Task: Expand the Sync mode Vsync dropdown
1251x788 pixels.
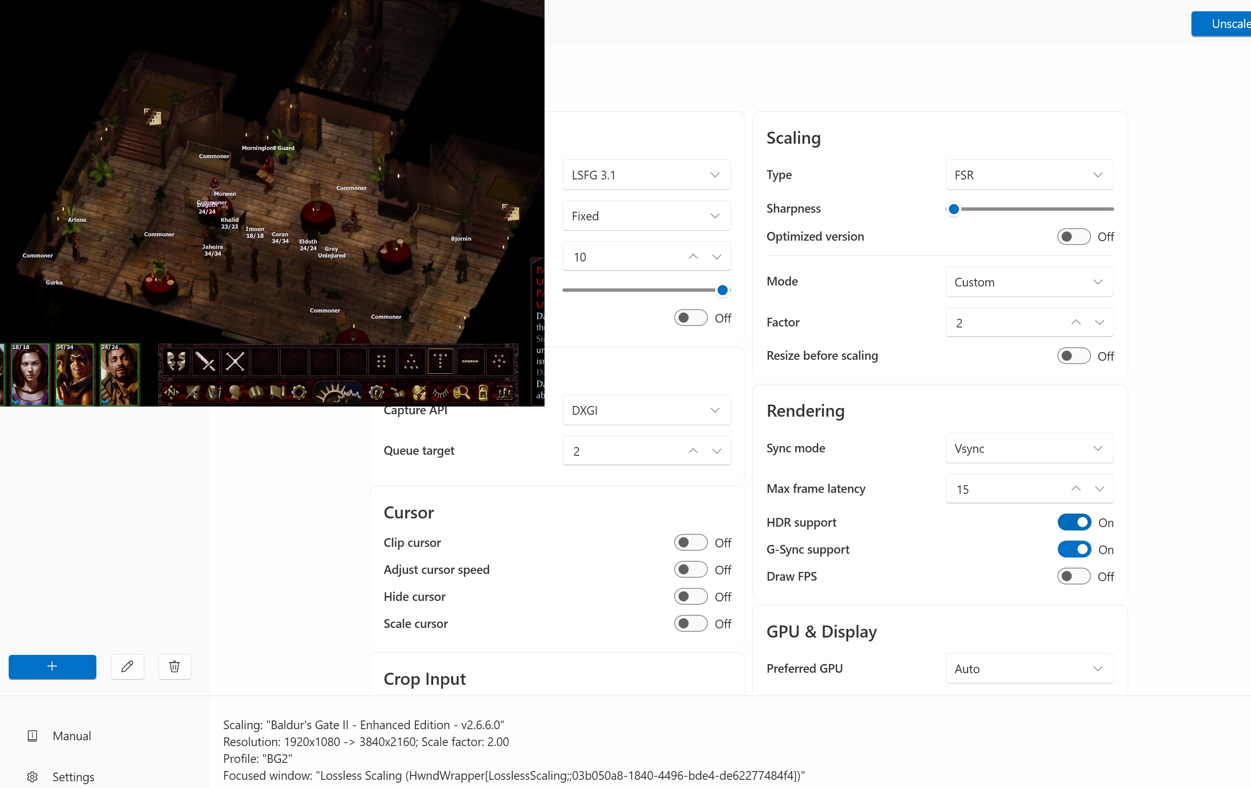Action: [x=1029, y=448]
